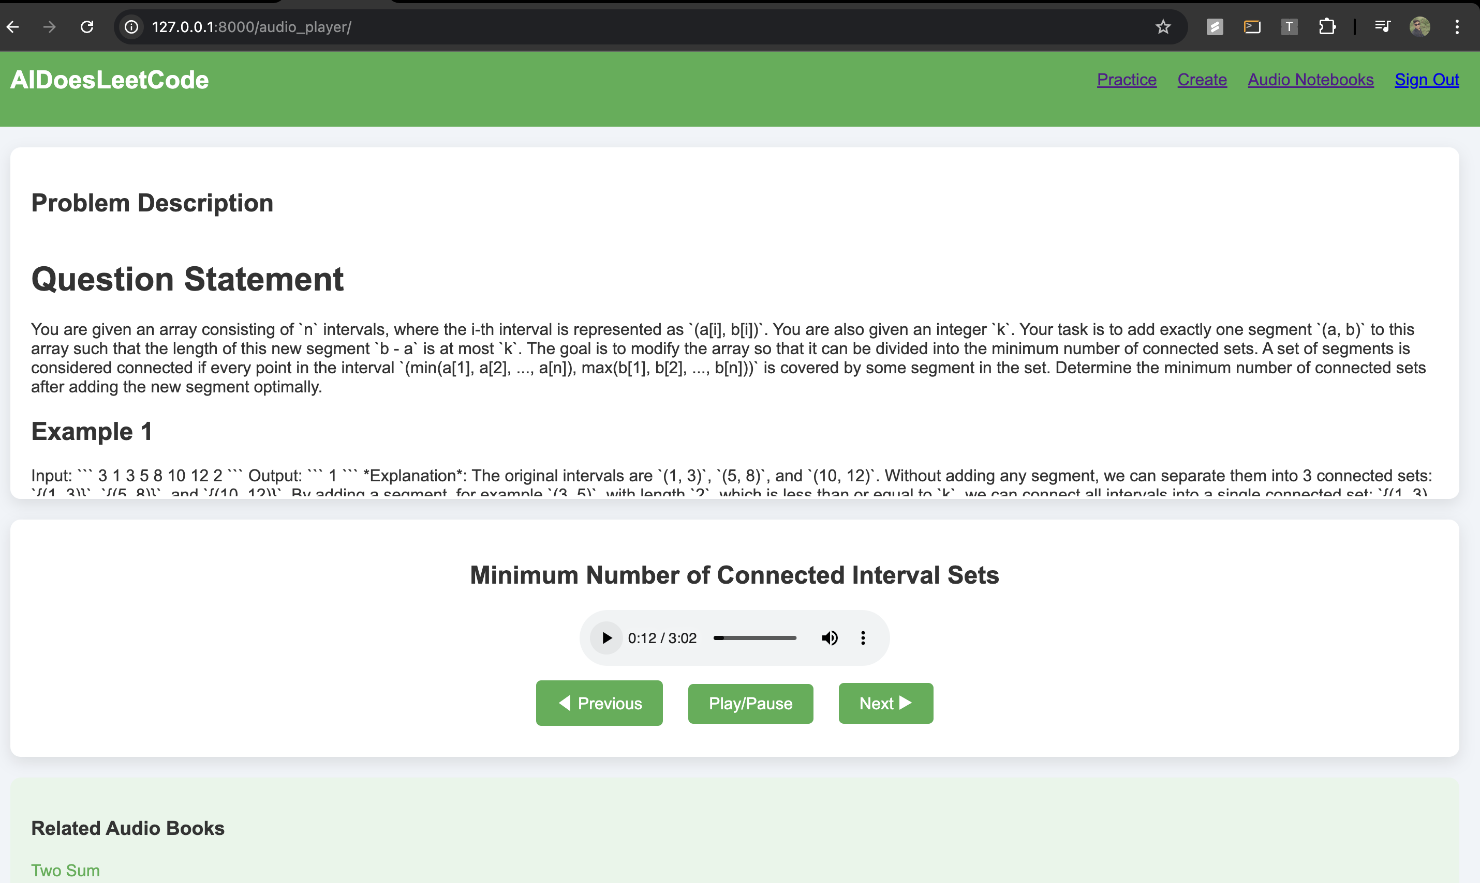This screenshot has height=883, width=1480.
Task: Click the audio progress seek bar
Action: click(754, 638)
